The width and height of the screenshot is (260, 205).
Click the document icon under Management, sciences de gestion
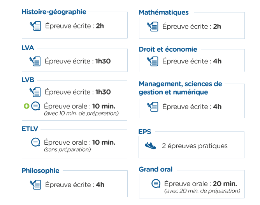click(x=153, y=107)
